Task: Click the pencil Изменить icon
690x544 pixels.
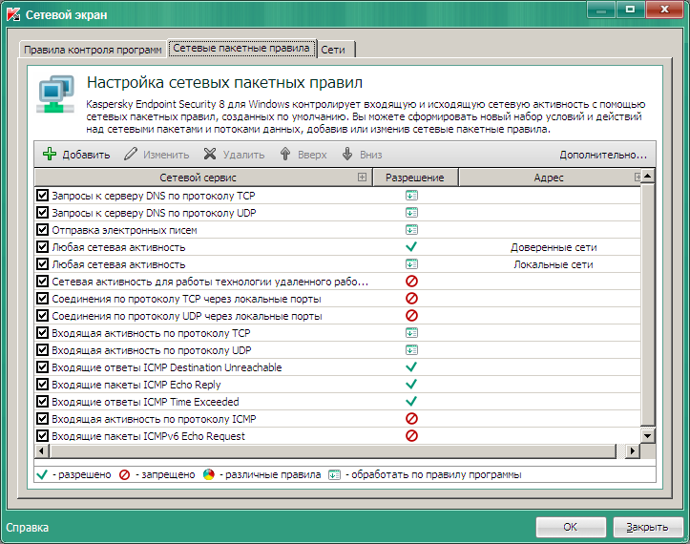Action: pyautogui.click(x=132, y=155)
